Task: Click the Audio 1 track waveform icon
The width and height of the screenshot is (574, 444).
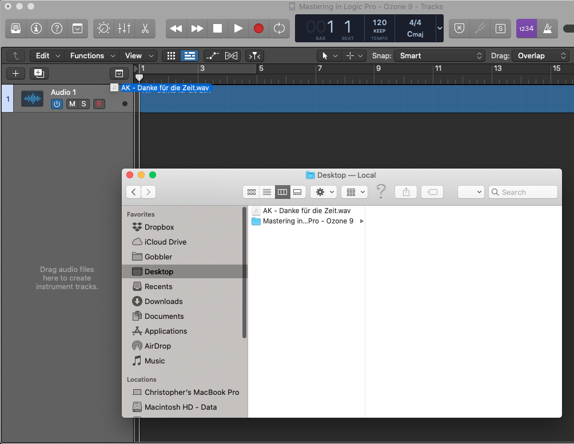Action: (x=32, y=98)
